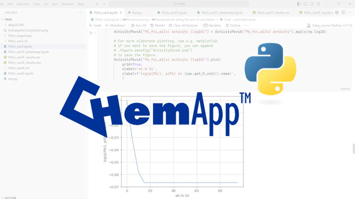Open run options arrow beside cell play
355x199 pixels.
[x=95, y=33]
